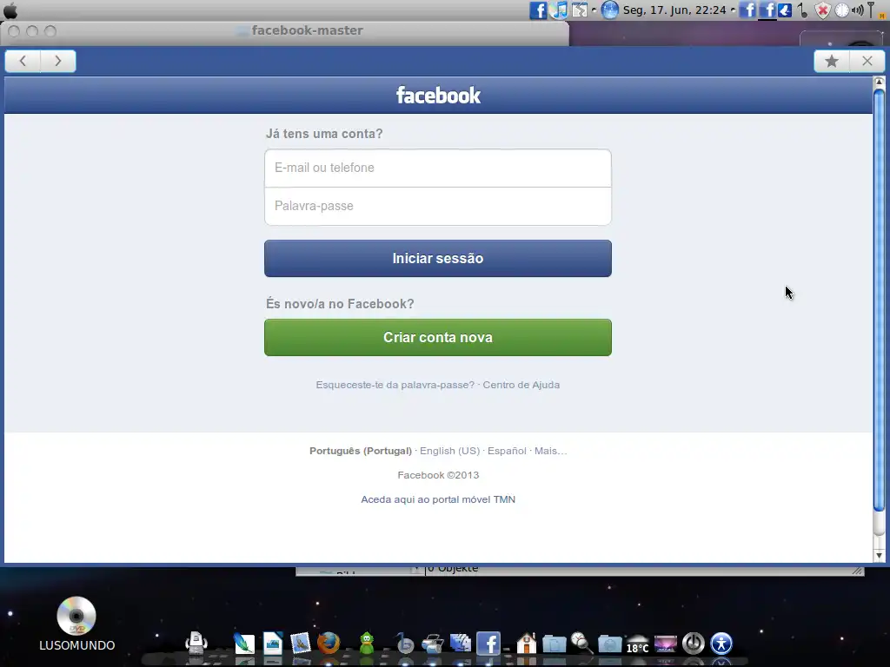The image size is (890, 667).
Task: Switch language to English (US)
Action: [x=449, y=451]
